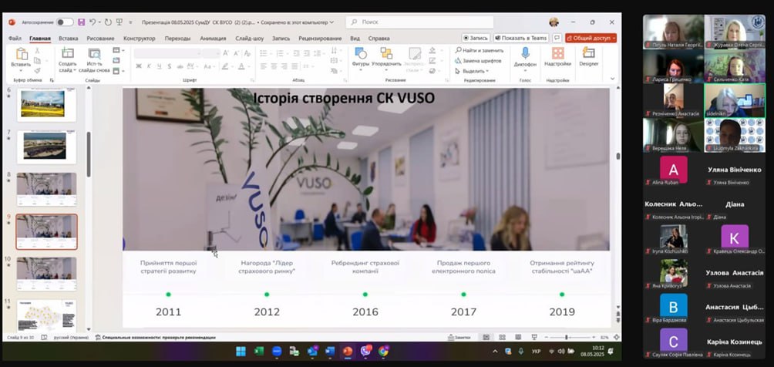Toggle italic К formatting
Image resolution: width=774 pixels, height=367 pixels.
(149, 66)
